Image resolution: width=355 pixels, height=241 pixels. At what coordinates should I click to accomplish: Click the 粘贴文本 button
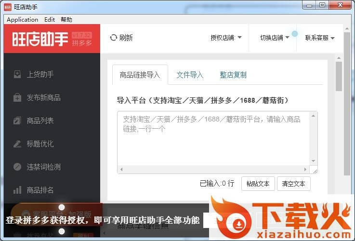(x=258, y=184)
